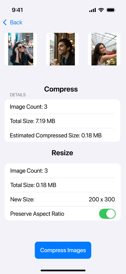Tap the battery indicator icon
The image size is (126, 274).
(111, 10)
